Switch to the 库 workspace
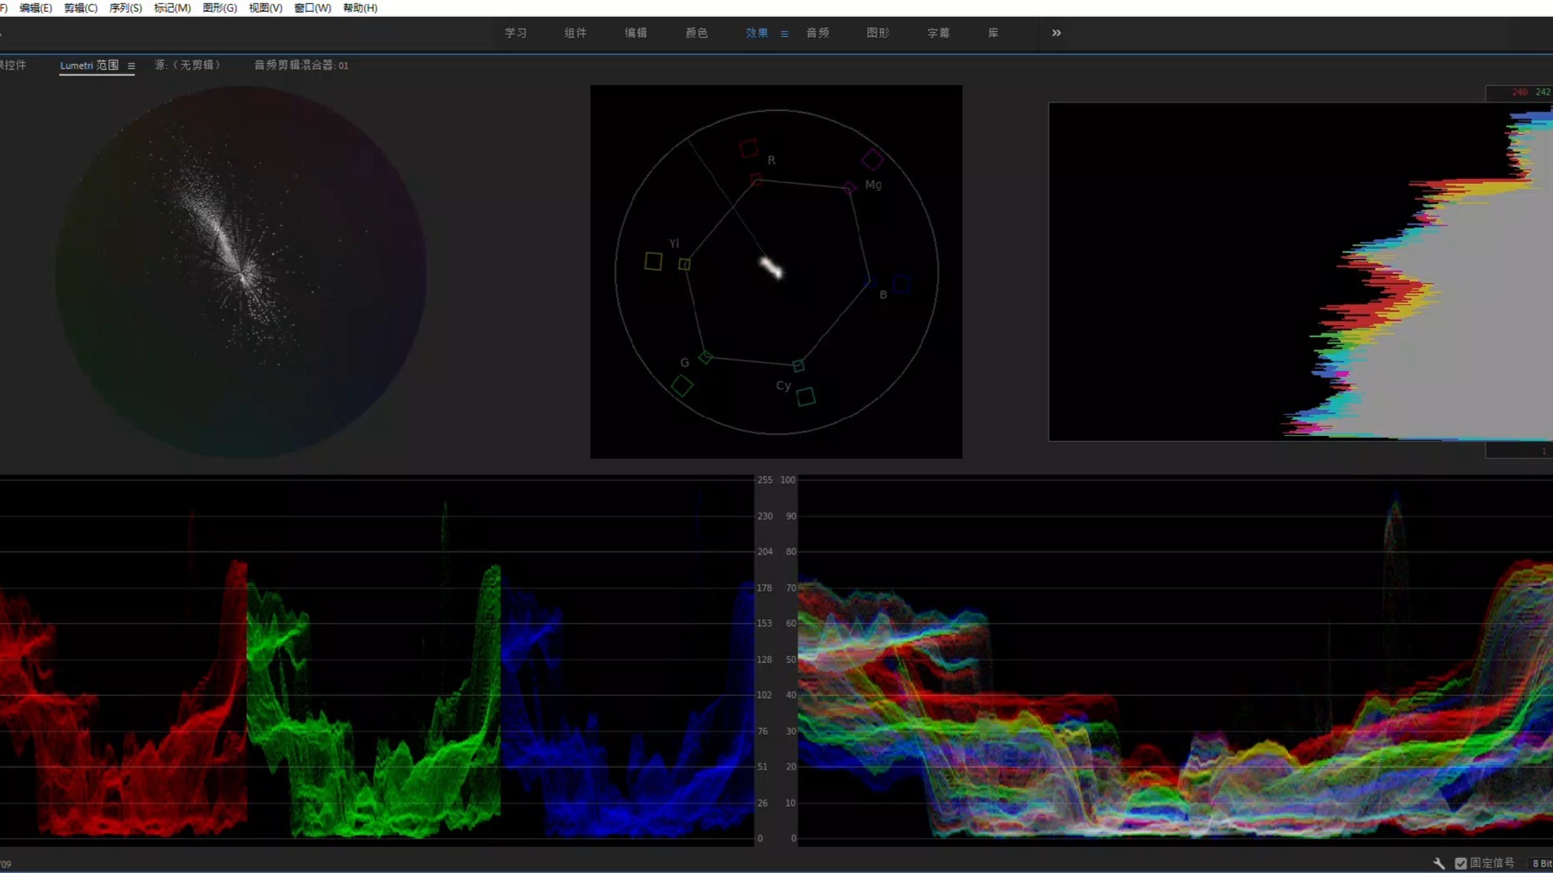 coord(993,33)
